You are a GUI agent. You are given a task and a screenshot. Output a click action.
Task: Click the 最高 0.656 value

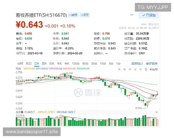pos(28,34)
